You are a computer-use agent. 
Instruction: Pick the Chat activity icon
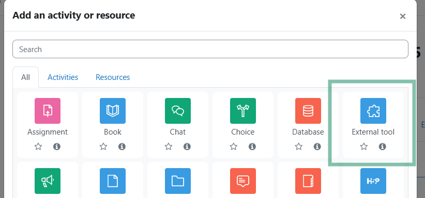point(178,111)
